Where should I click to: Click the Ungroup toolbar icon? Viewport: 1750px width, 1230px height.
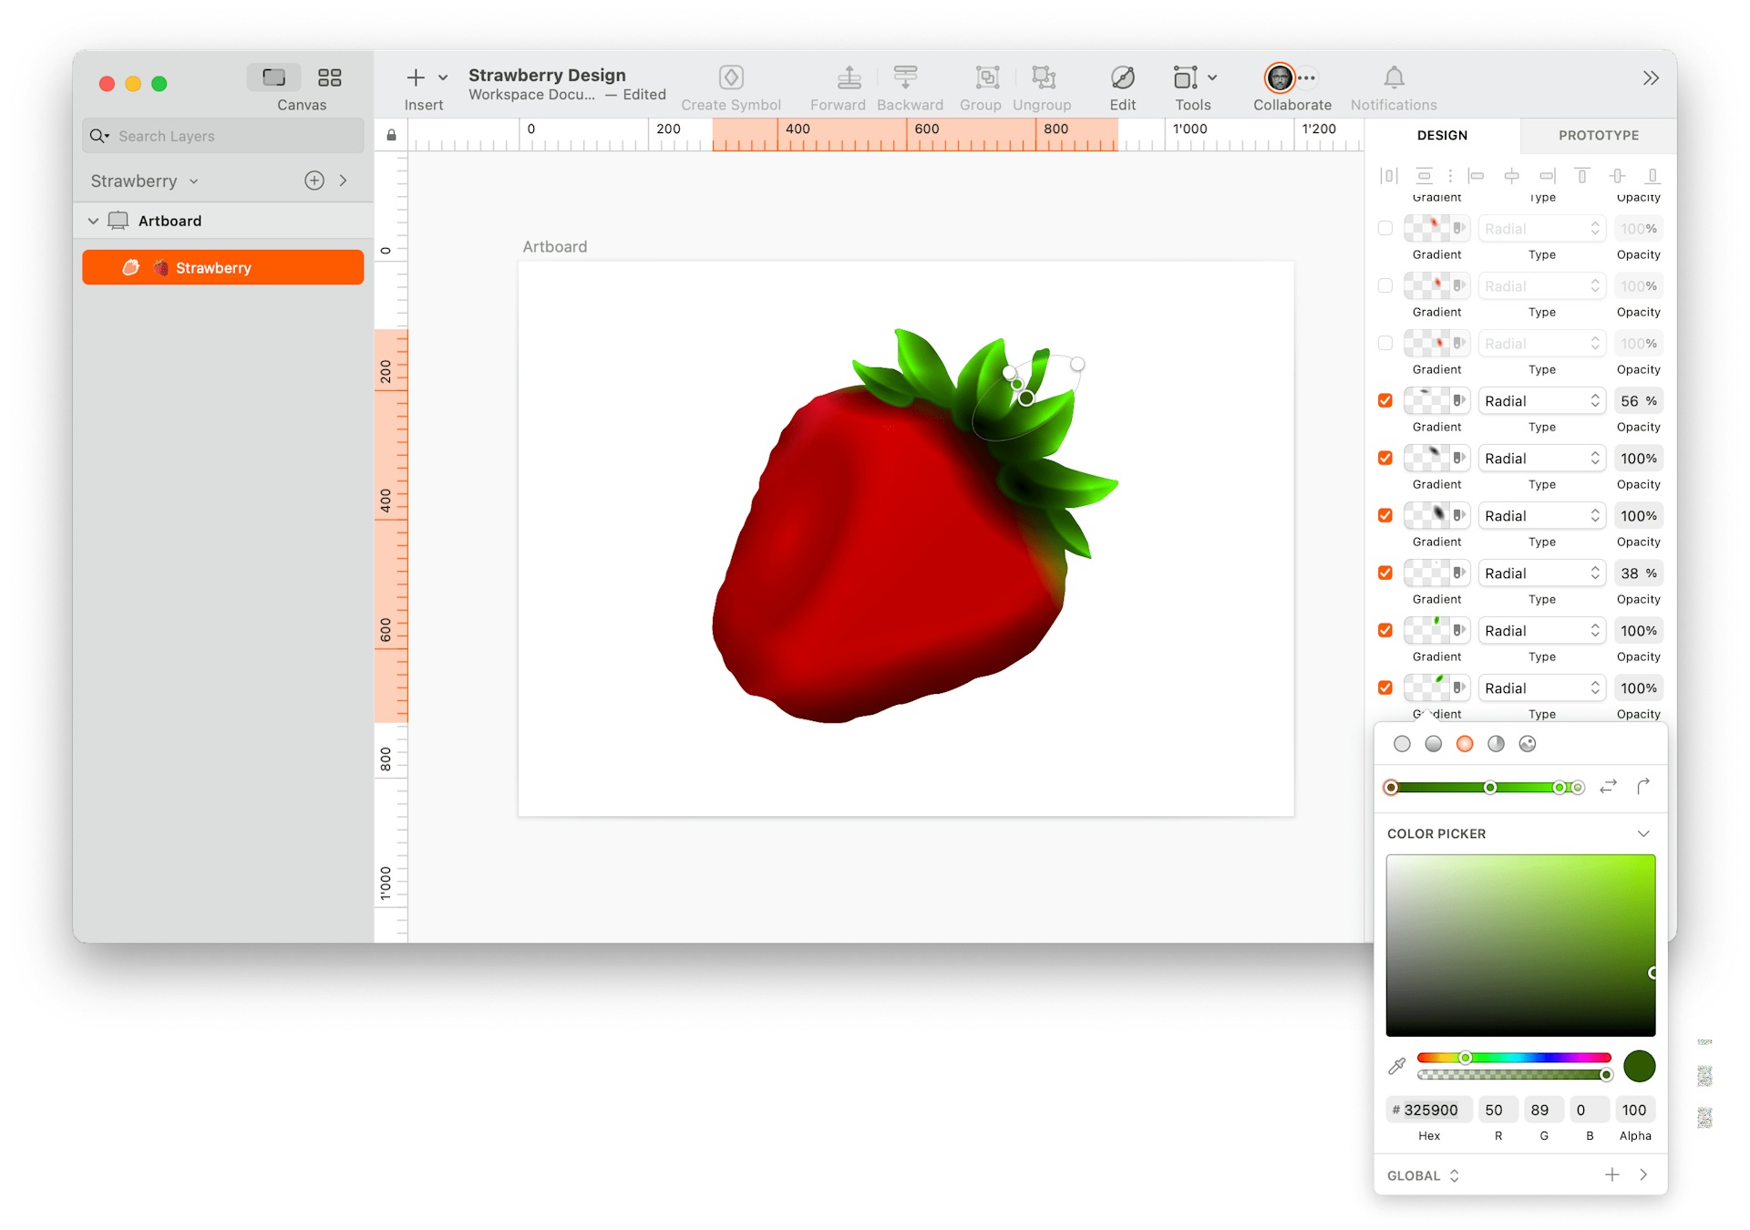click(1042, 78)
